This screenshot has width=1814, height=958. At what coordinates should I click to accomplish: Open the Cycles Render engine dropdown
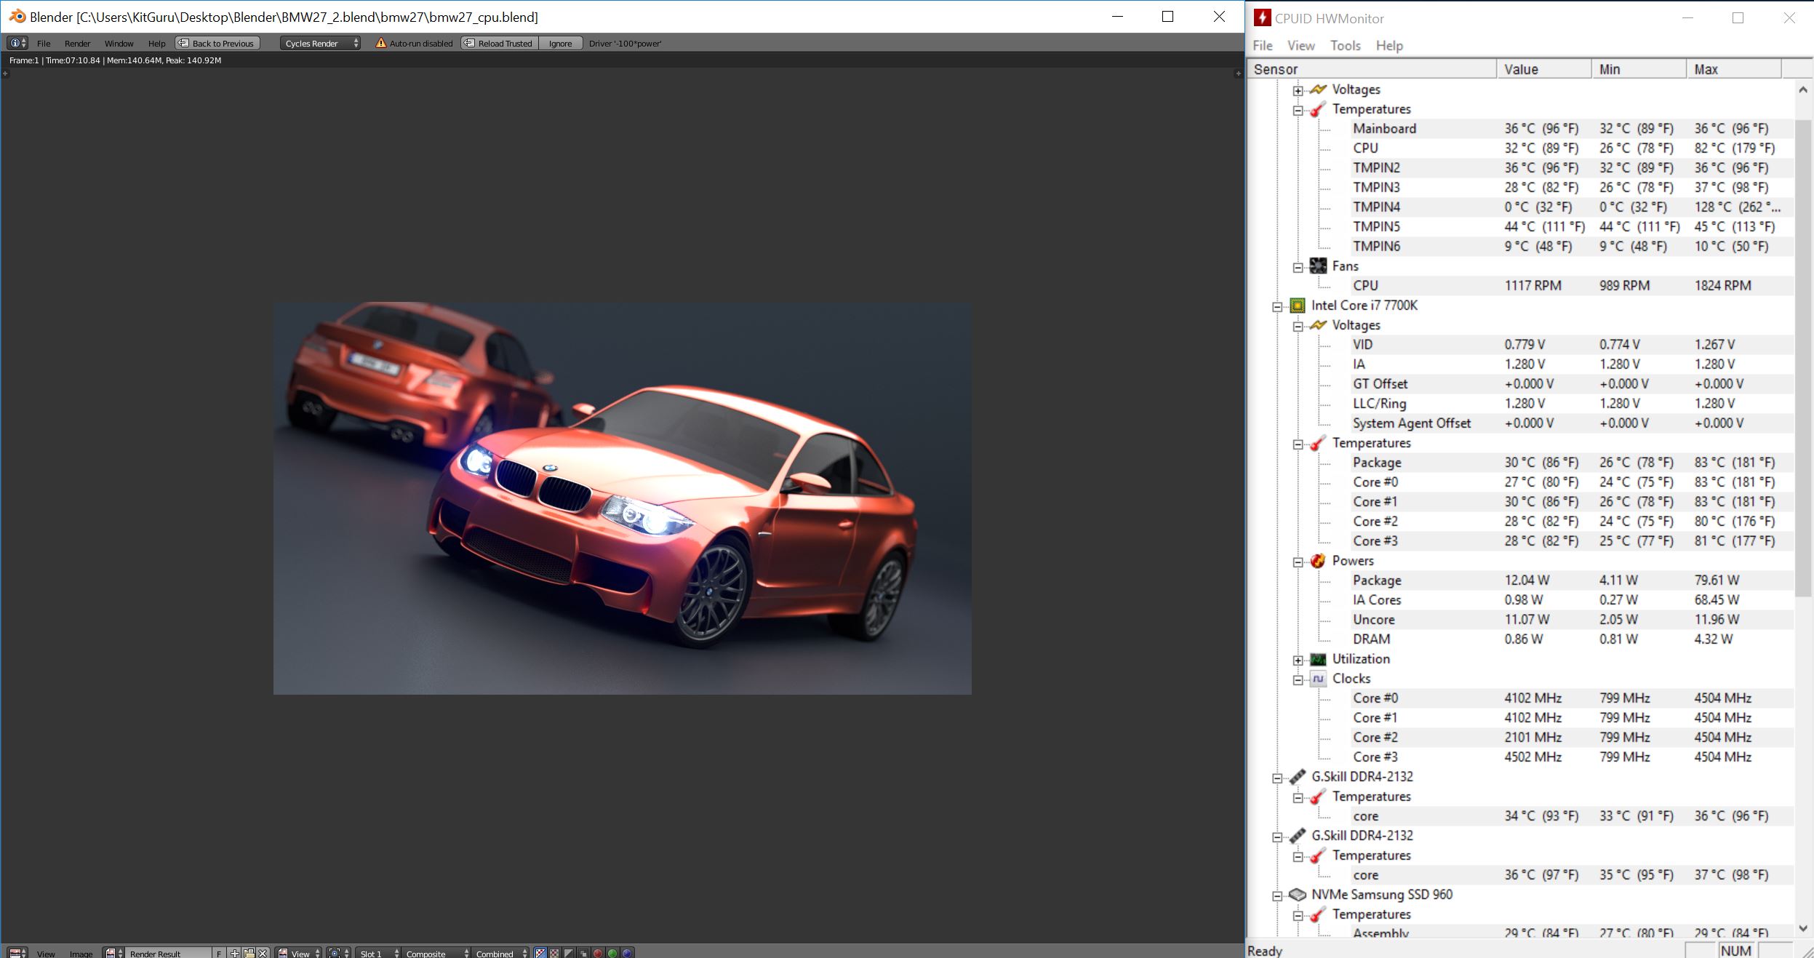tap(321, 43)
